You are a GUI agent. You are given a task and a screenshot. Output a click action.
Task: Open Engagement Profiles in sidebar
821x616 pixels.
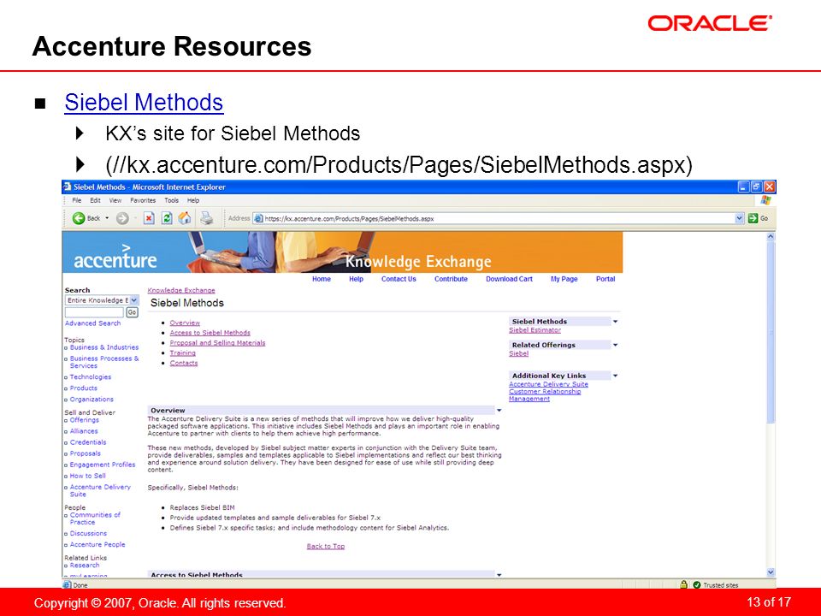click(103, 465)
